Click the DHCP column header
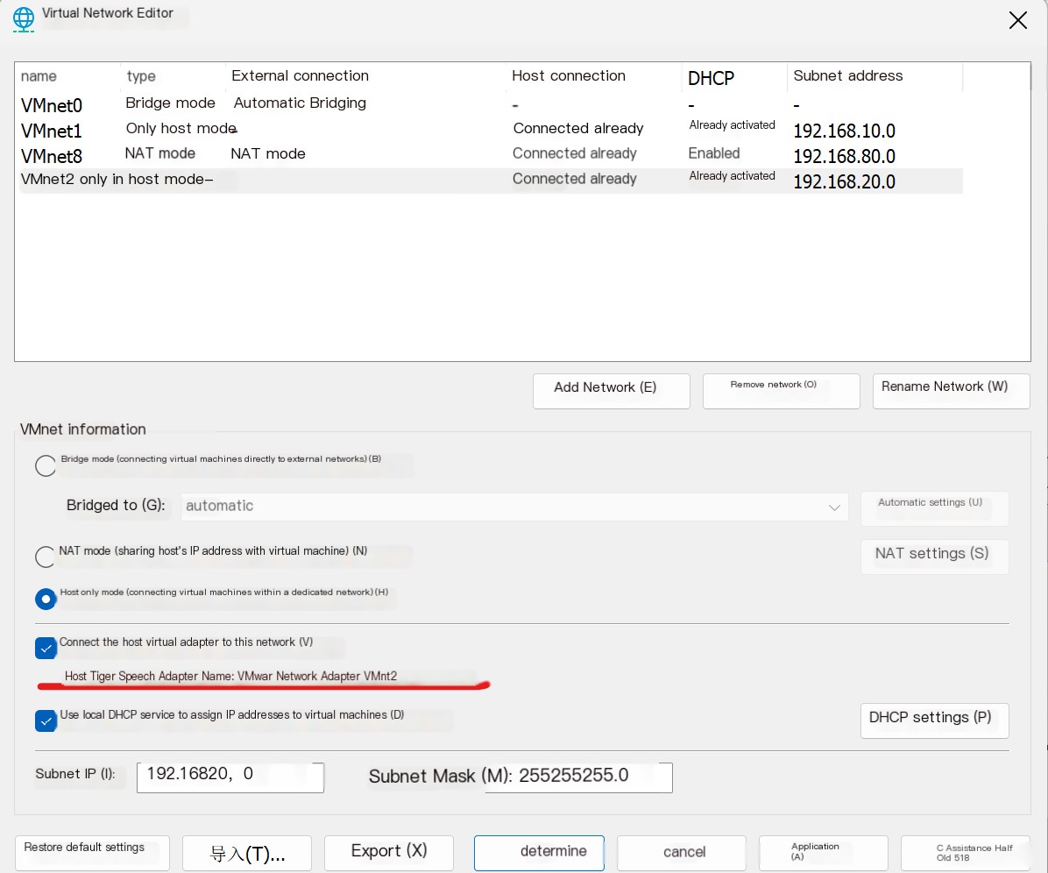The image size is (1048, 873). (734, 77)
